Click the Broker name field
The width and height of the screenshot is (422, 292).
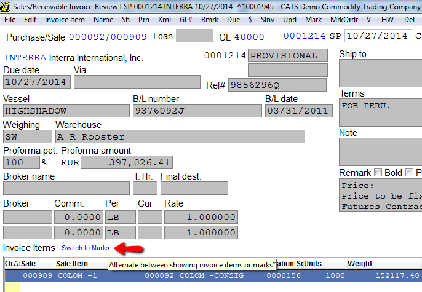(66, 188)
